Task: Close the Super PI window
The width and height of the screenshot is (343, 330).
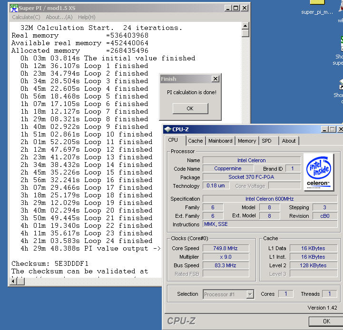Action: [x=245, y=8]
